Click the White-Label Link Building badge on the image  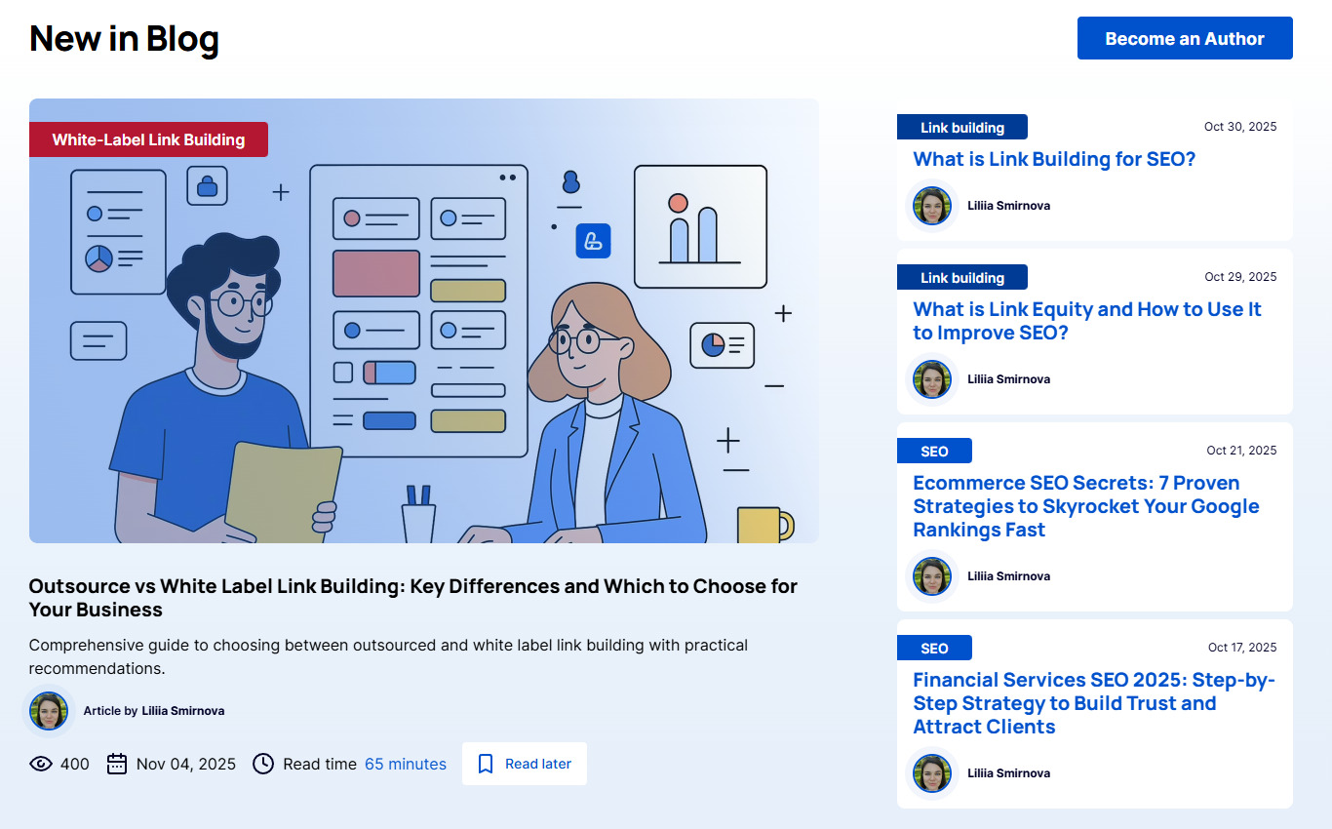click(148, 139)
